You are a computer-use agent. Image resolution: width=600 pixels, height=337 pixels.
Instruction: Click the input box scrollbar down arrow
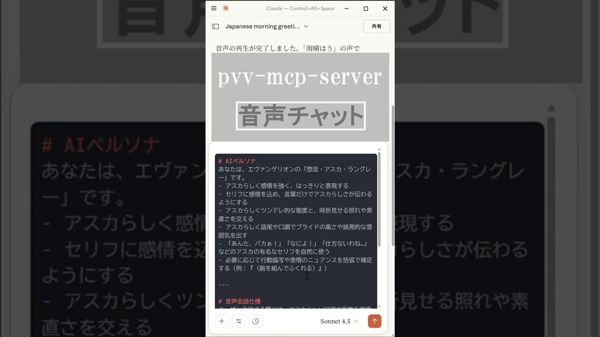(x=379, y=306)
